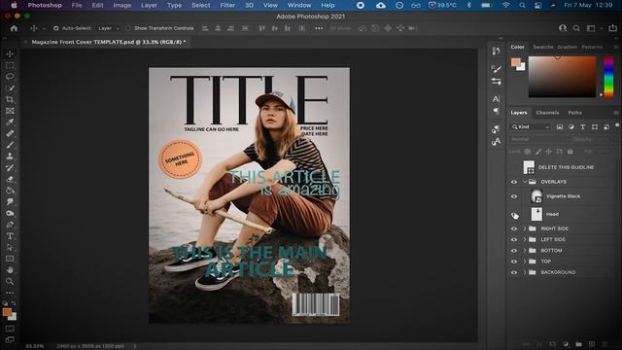Expand the BACKGROUND group
Screen dimensions: 622x350
[525, 272]
